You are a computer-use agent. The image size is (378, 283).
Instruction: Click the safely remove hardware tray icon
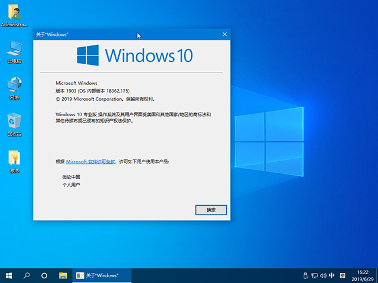(x=305, y=275)
